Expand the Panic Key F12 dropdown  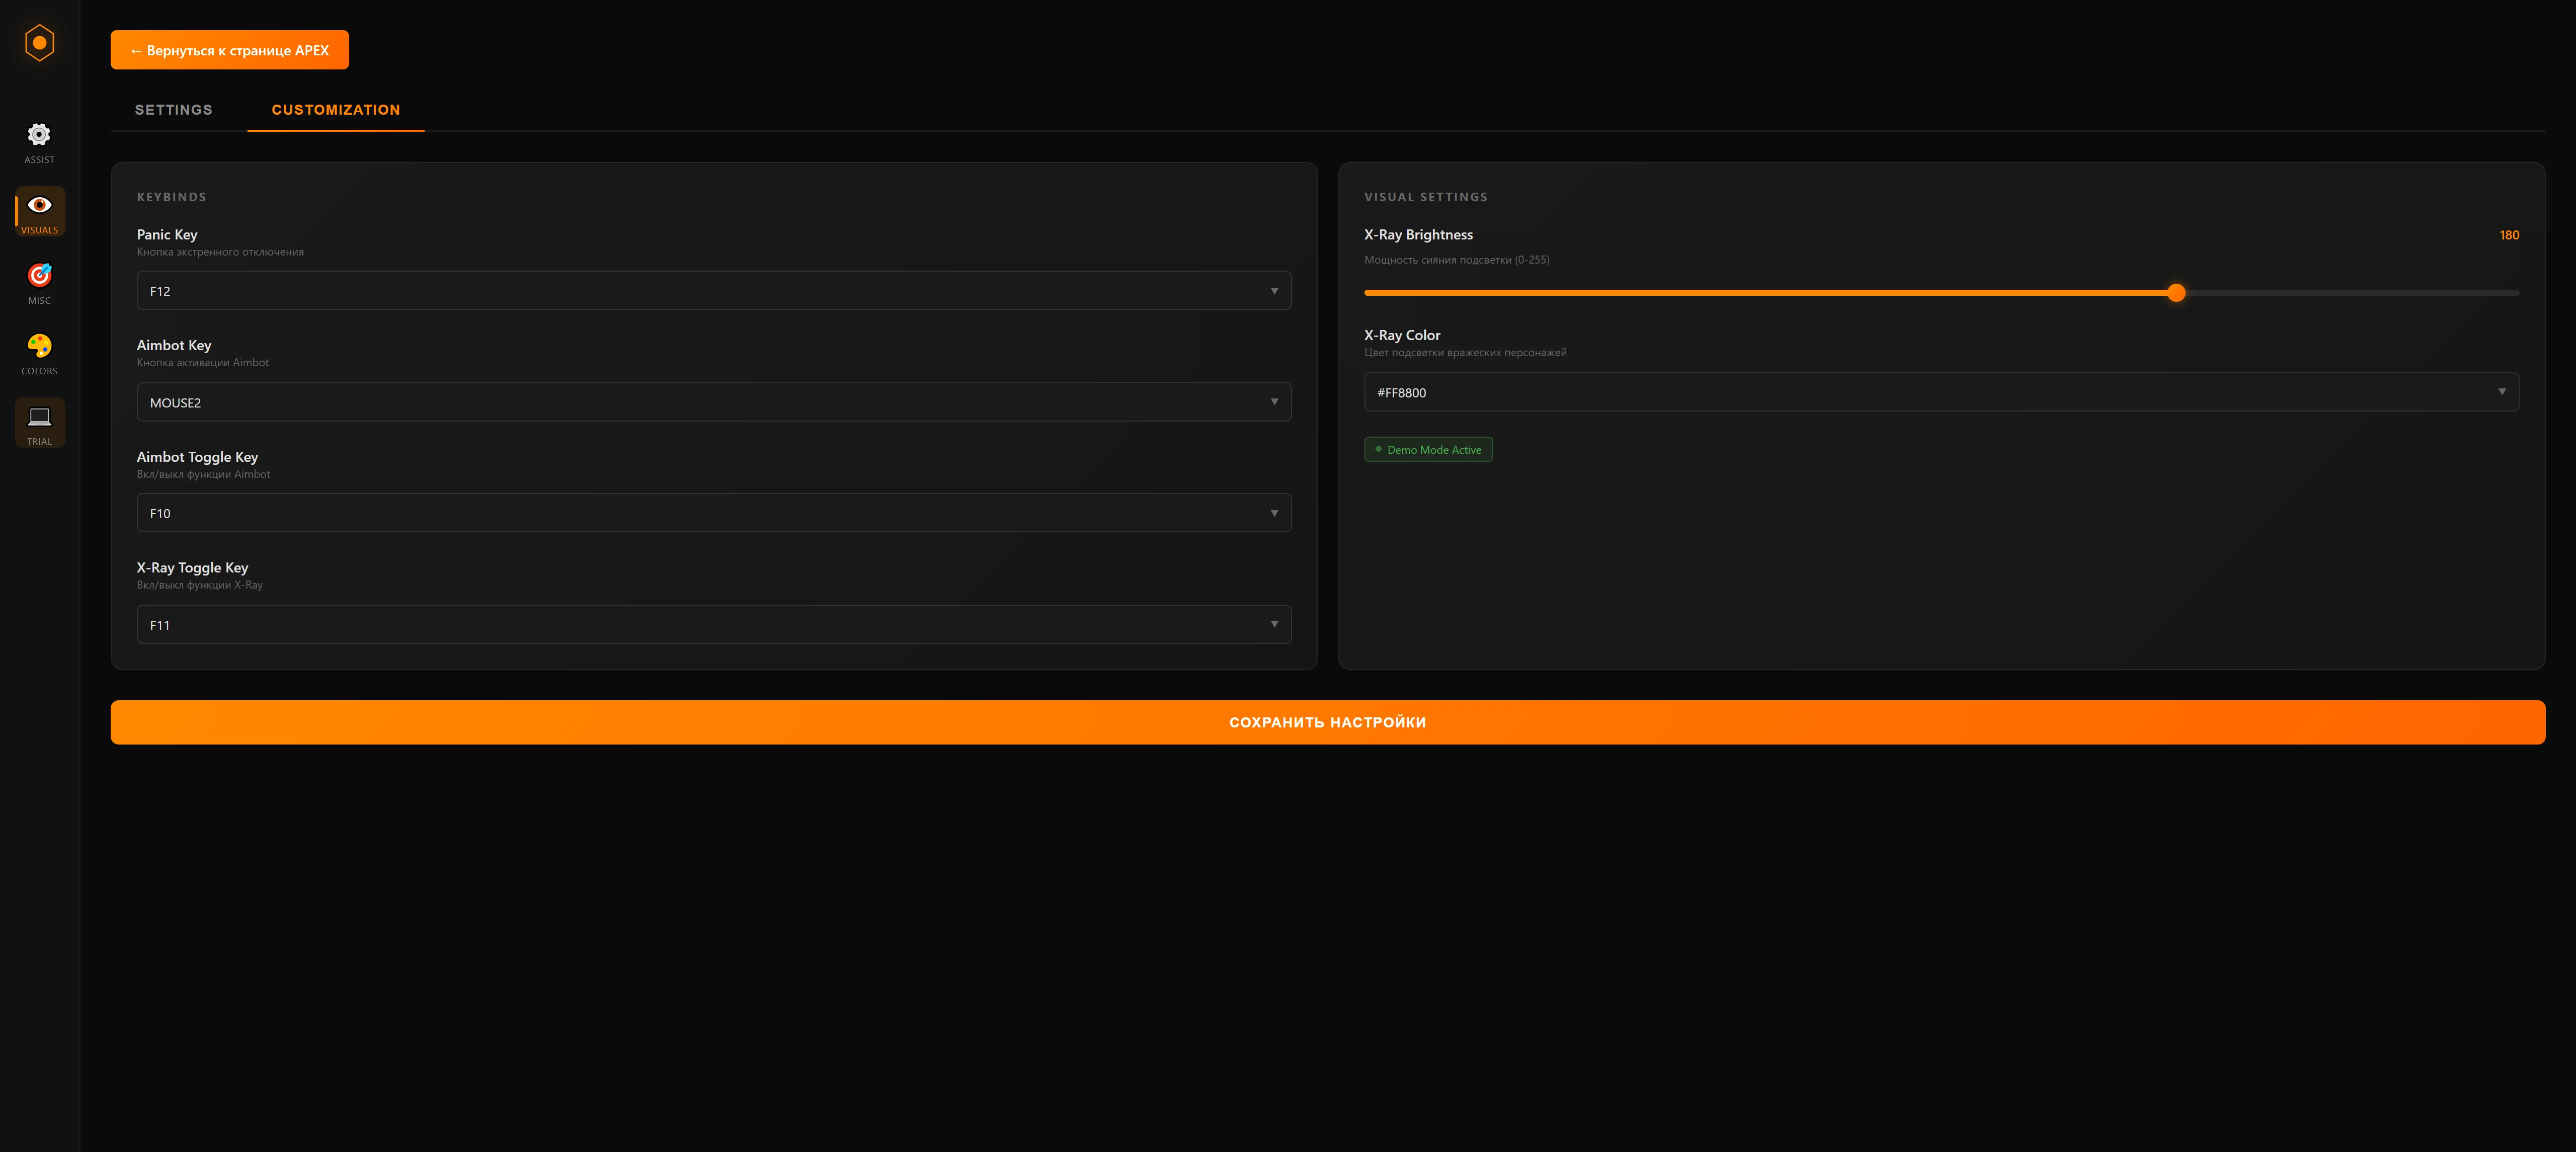coord(713,291)
